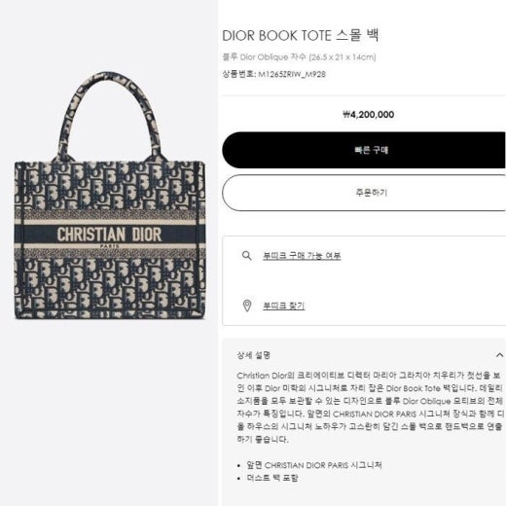Open the 부띠크 구매 가능 여부 link

click(x=302, y=256)
